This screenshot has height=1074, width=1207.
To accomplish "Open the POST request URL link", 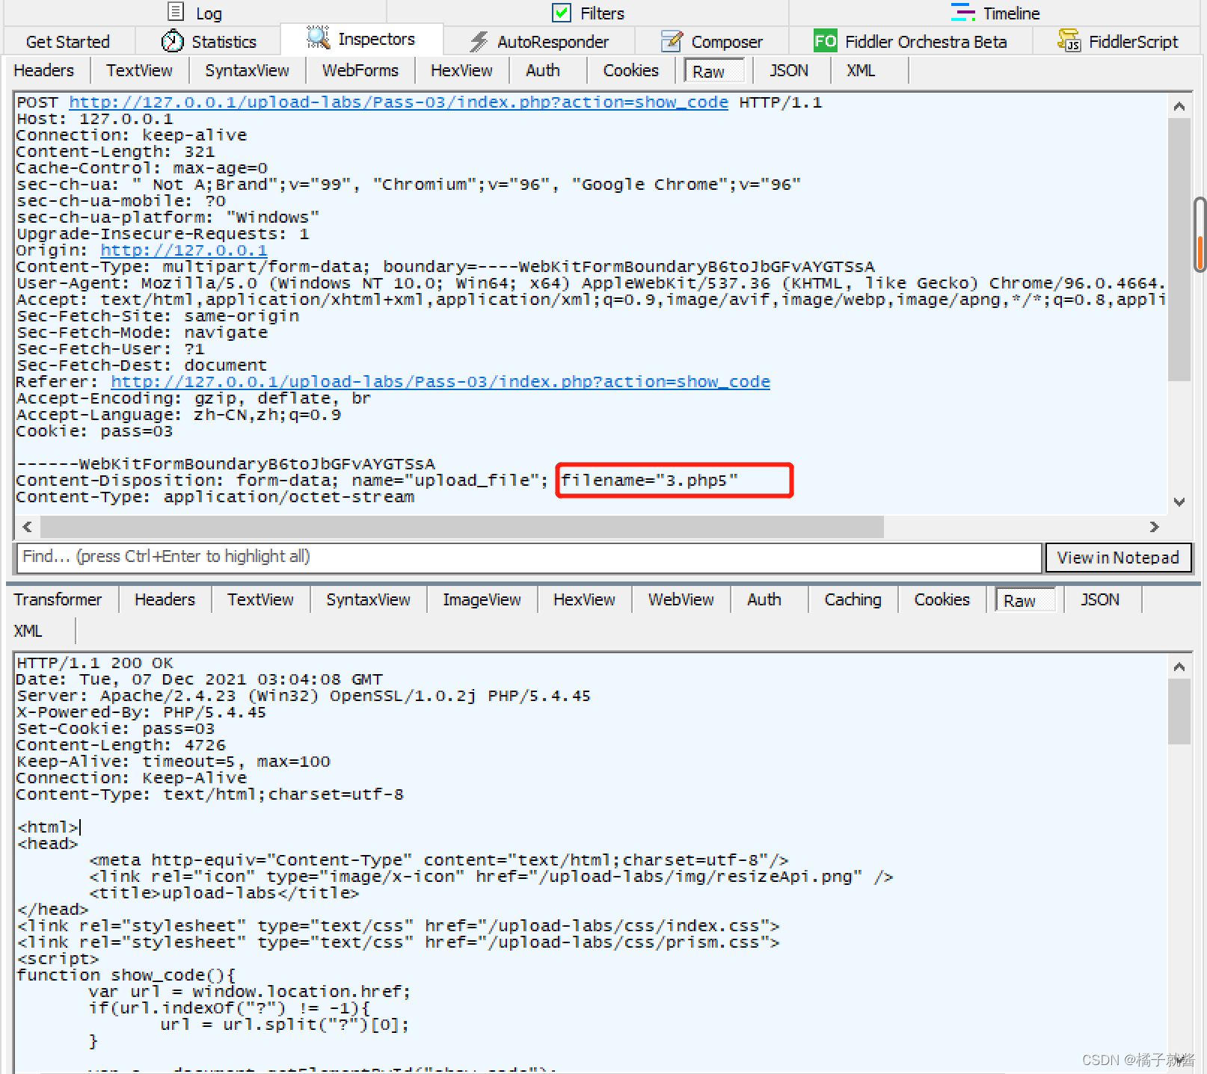I will pos(399,102).
